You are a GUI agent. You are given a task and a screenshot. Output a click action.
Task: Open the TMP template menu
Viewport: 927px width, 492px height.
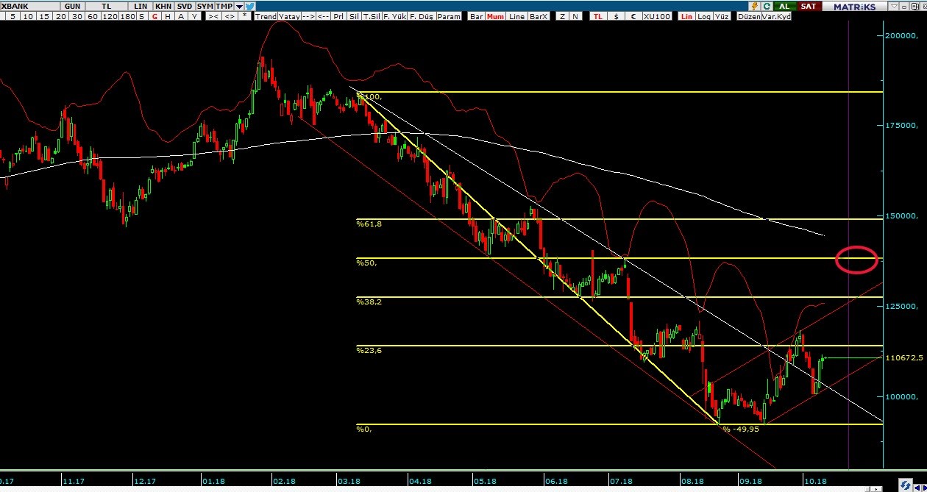point(224,6)
